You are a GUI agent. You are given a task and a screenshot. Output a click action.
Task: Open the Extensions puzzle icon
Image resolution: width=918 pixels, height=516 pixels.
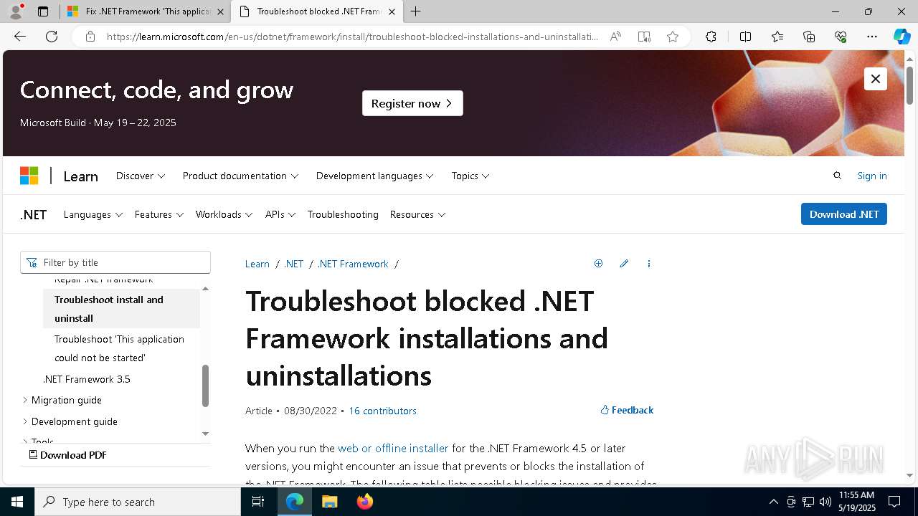[x=711, y=37]
